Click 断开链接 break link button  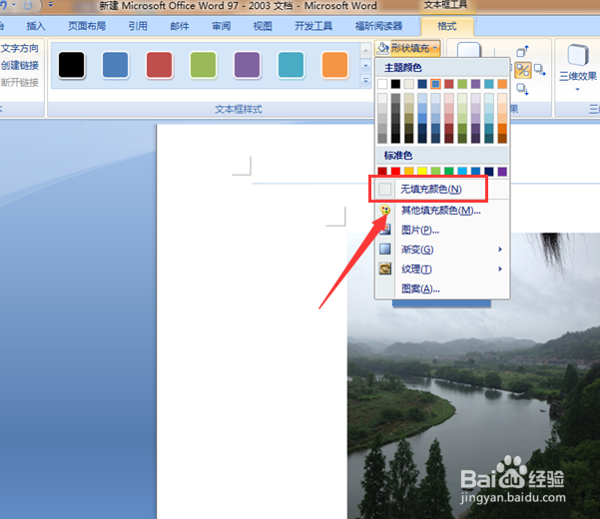[20, 82]
